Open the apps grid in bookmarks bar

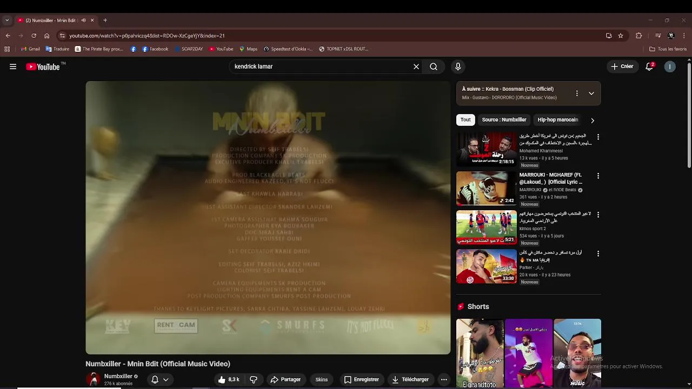point(7,49)
